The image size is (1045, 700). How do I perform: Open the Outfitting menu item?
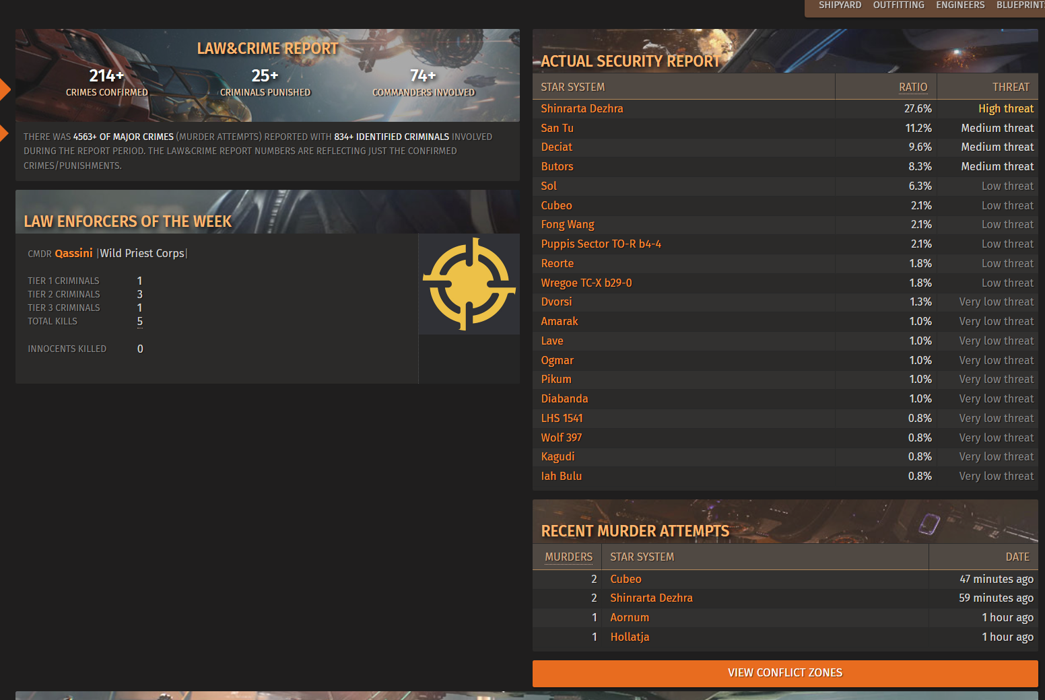[x=898, y=5]
